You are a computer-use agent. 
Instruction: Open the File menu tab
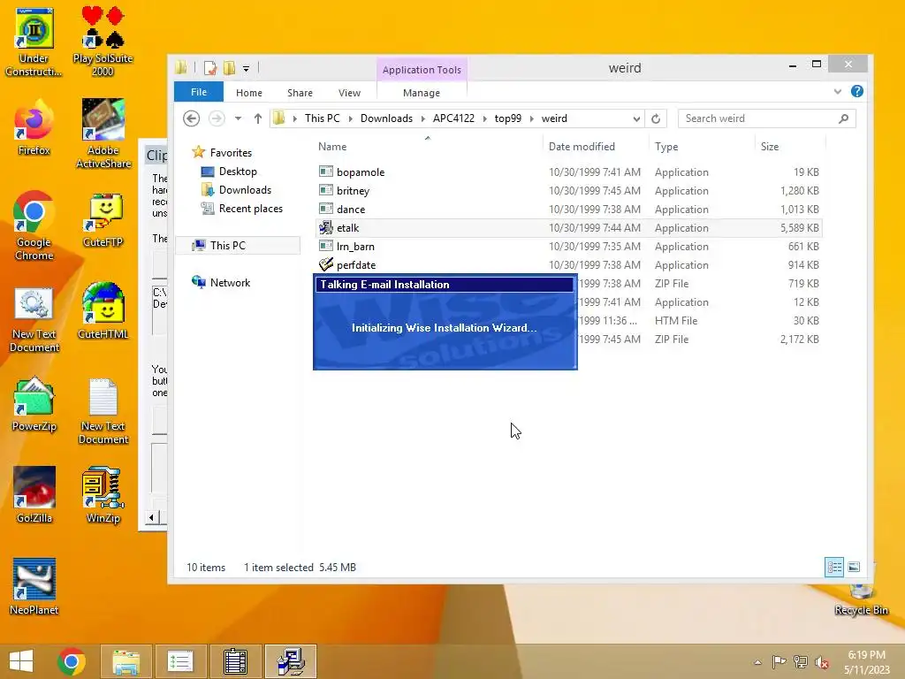coord(199,92)
